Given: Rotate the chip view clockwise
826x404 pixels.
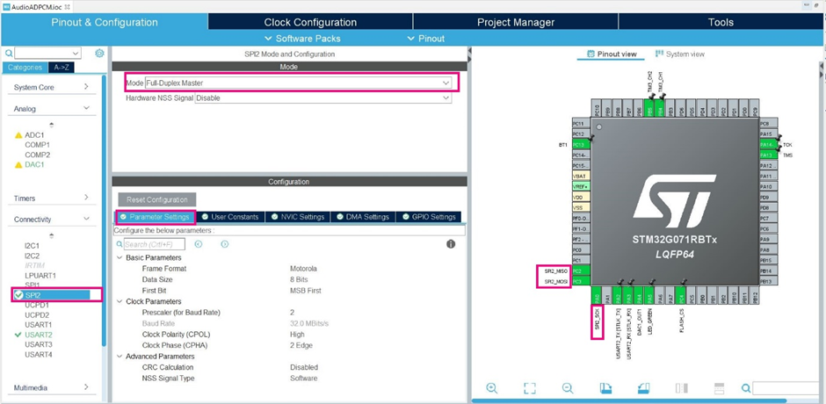Looking at the screenshot, I should pyautogui.click(x=605, y=388).
